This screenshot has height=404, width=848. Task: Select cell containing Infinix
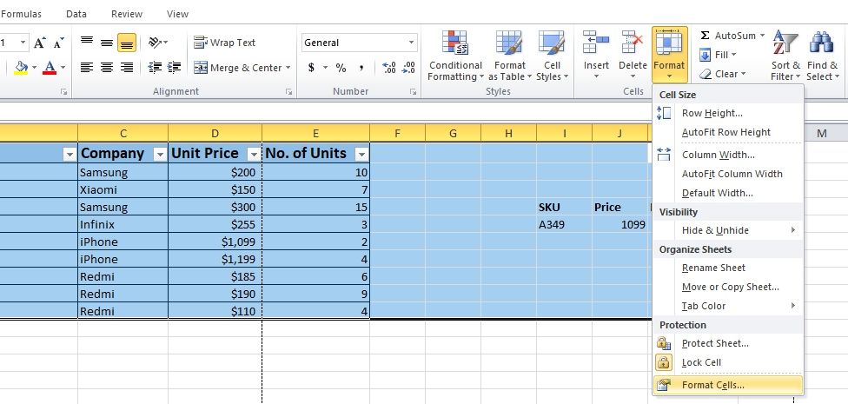coord(123,224)
